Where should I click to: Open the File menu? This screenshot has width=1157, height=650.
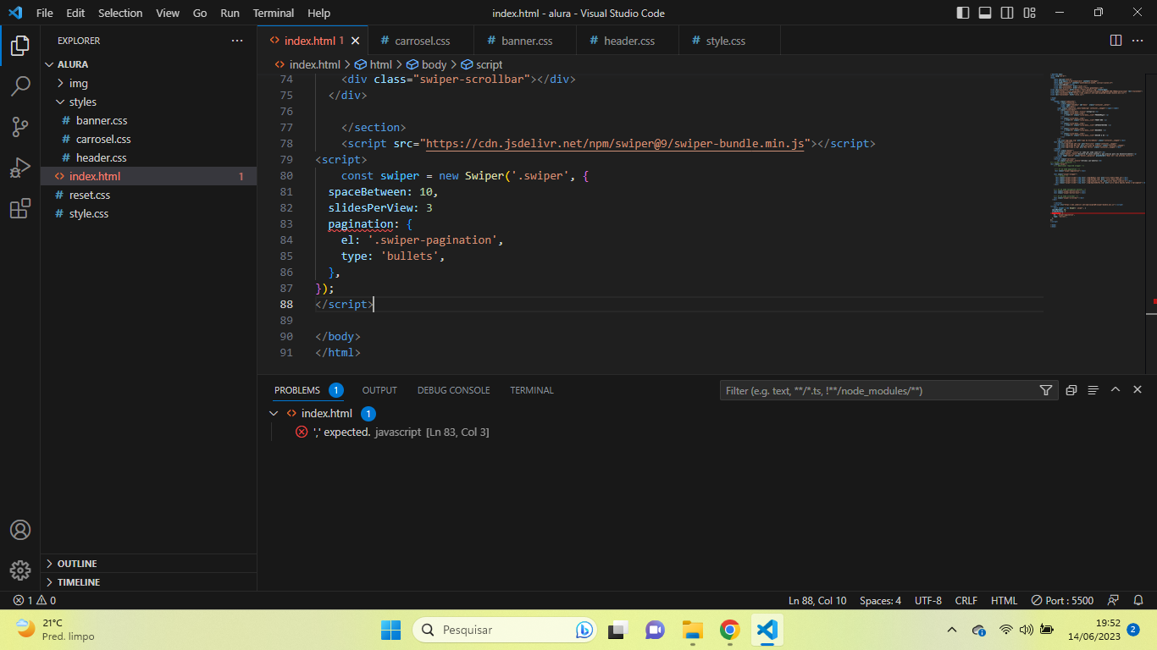(45, 13)
